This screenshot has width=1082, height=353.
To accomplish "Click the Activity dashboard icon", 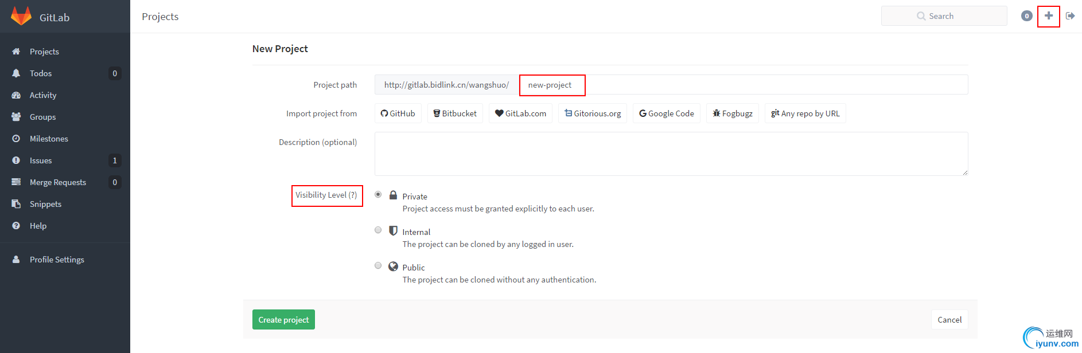I will (16, 95).
